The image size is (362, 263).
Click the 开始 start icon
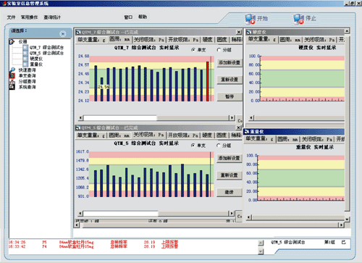coord(250,19)
